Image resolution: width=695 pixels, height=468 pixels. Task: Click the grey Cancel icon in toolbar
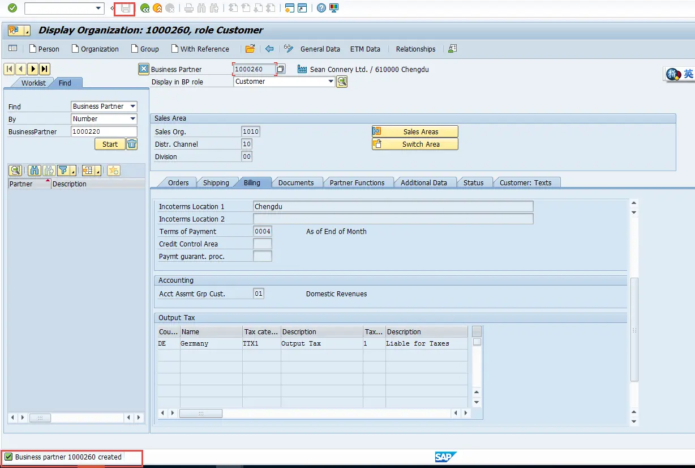pos(170,8)
